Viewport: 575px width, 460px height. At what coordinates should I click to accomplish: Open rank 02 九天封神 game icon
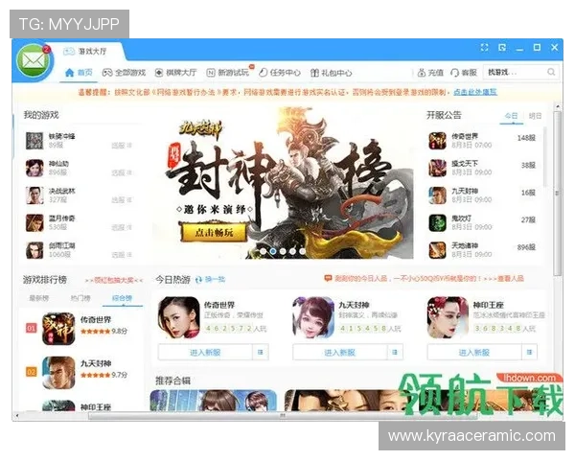point(58,373)
